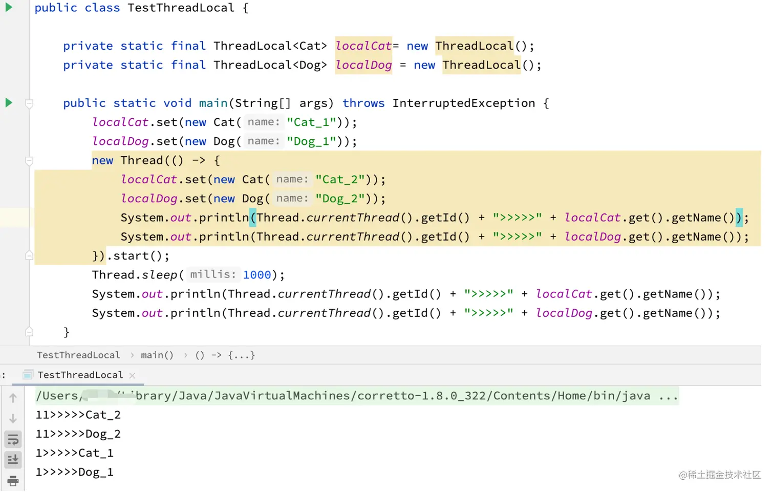Click the TestThreadLocal tab file icon
774x493 pixels.
coord(28,375)
